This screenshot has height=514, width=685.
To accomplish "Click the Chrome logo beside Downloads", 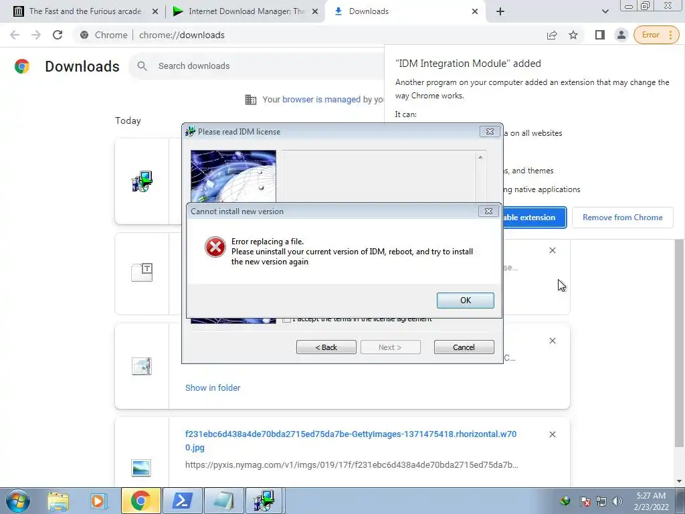I will tap(22, 66).
